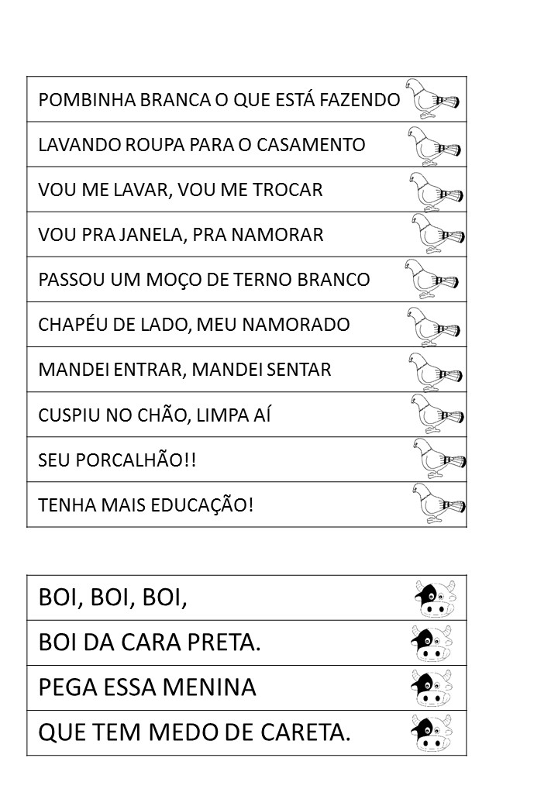Click the dove next to CUSPIU NO CHÃO
Viewport: 558px width, 806px height.
[x=436, y=414]
